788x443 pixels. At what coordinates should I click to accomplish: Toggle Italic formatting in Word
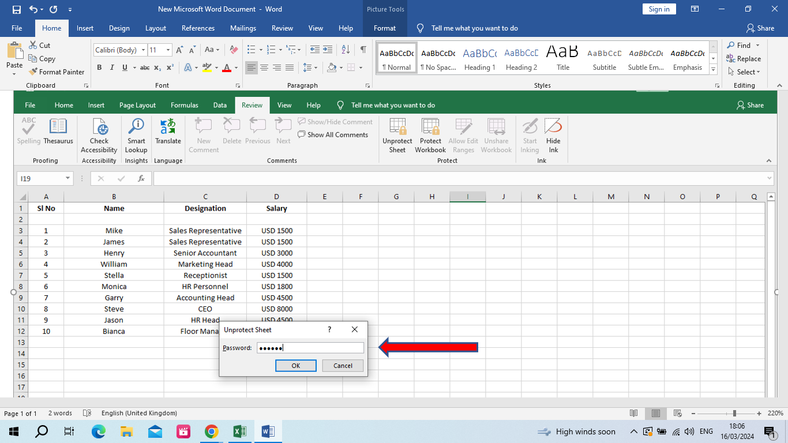click(x=112, y=67)
